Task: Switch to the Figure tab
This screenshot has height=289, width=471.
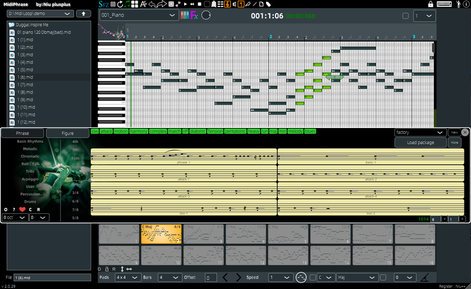Action: [68, 133]
